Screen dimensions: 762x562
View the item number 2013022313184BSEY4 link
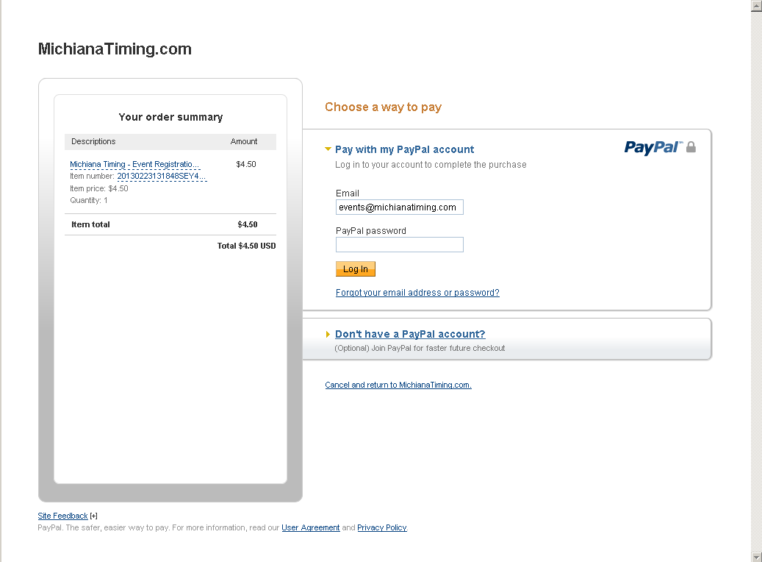(160, 176)
